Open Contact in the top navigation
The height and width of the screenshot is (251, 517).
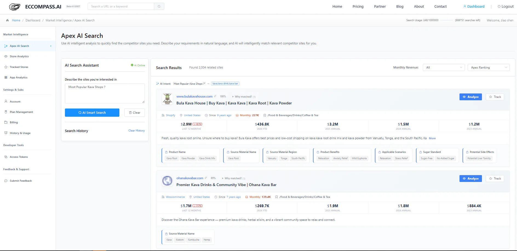click(x=440, y=6)
